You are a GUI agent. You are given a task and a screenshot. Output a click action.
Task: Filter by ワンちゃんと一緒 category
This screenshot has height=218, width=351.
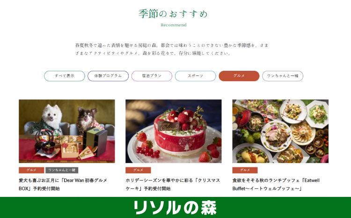point(283,76)
